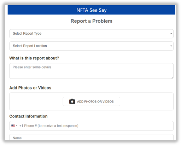Click the 'What is this report about?' label
This screenshot has width=181, height=145.
(x=34, y=58)
